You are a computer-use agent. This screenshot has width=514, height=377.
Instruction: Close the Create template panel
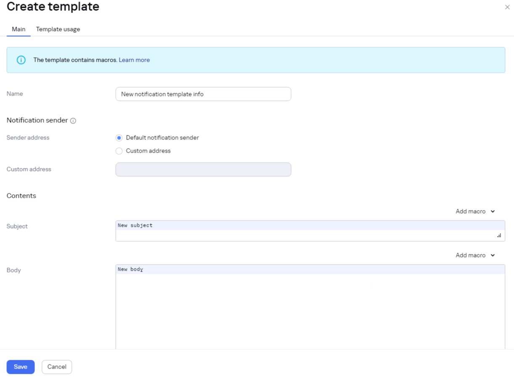coord(507,7)
